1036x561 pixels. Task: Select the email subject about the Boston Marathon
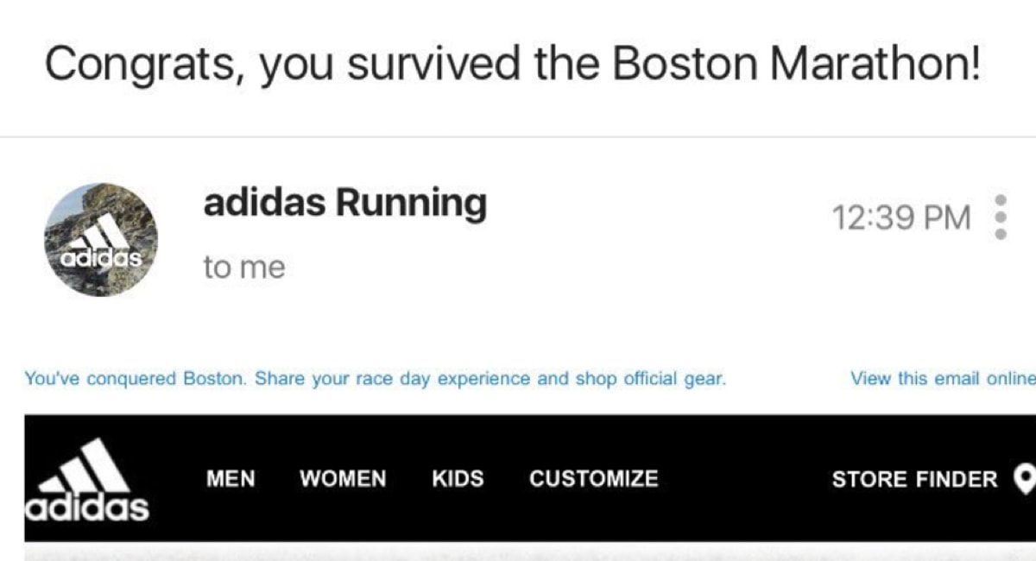pyautogui.click(x=514, y=60)
